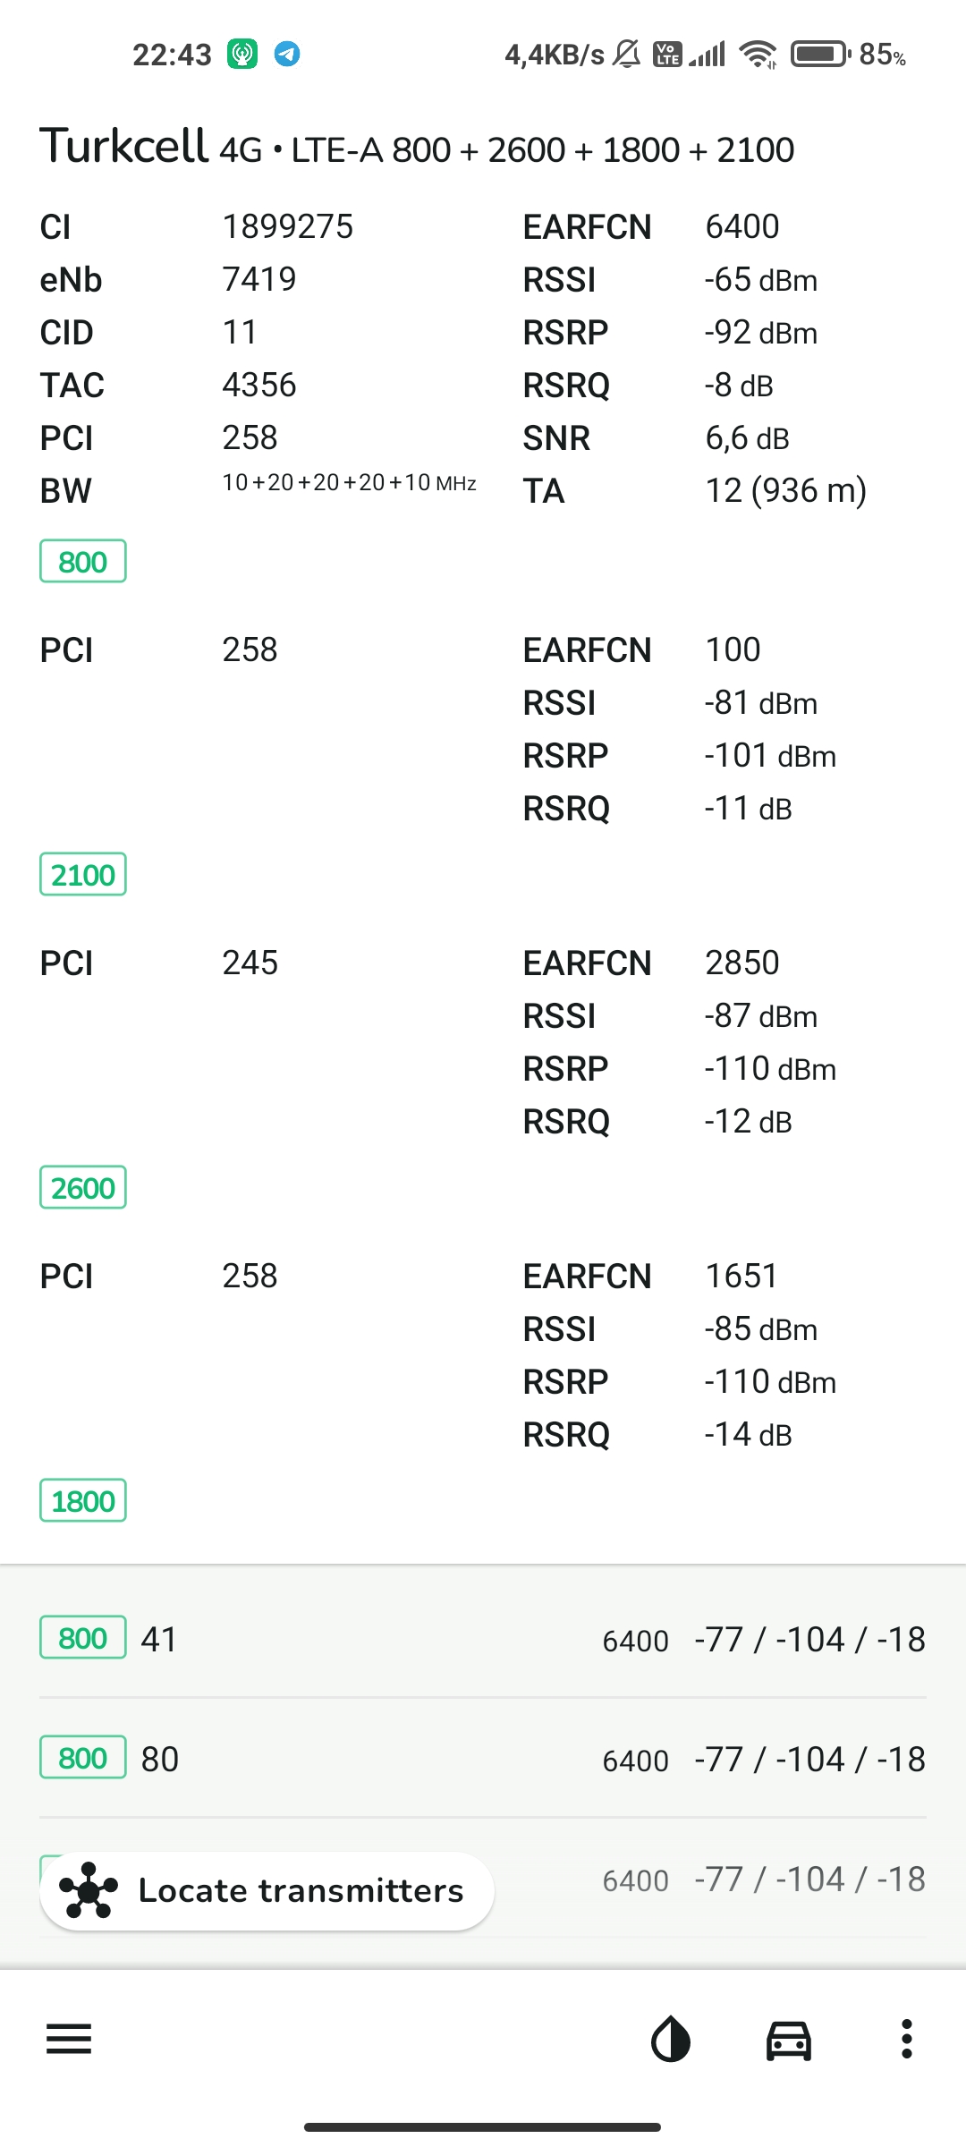Enable car drive mode icon
966x2147 pixels.
click(789, 2041)
